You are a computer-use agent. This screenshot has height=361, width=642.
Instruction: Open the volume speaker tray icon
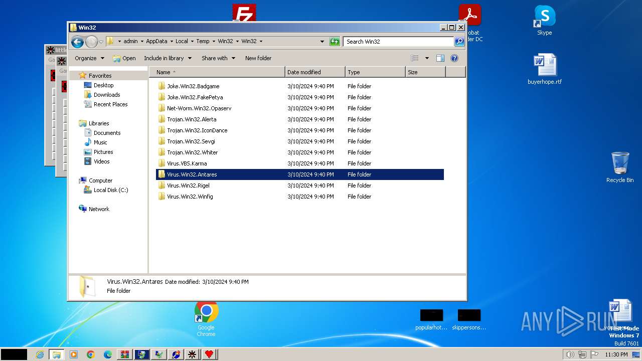coord(570,354)
